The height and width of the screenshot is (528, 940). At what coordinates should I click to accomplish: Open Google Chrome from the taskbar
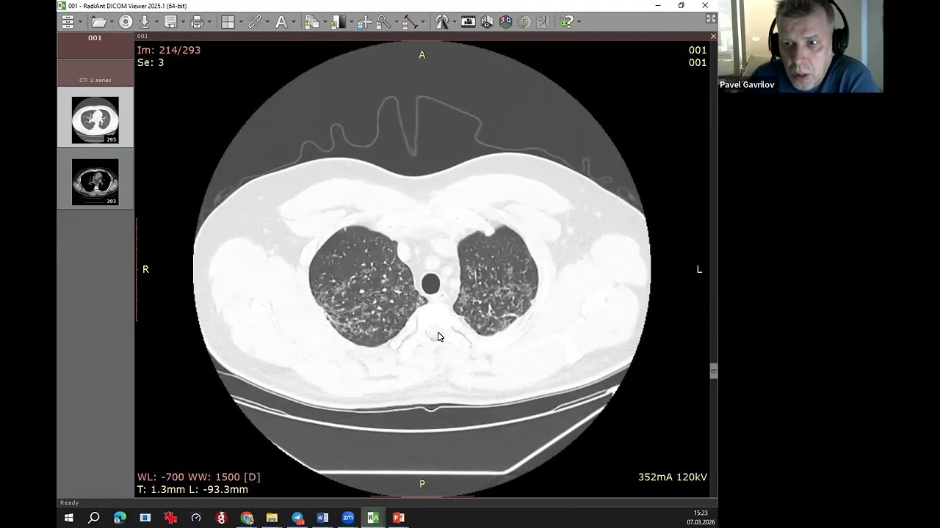tap(247, 518)
